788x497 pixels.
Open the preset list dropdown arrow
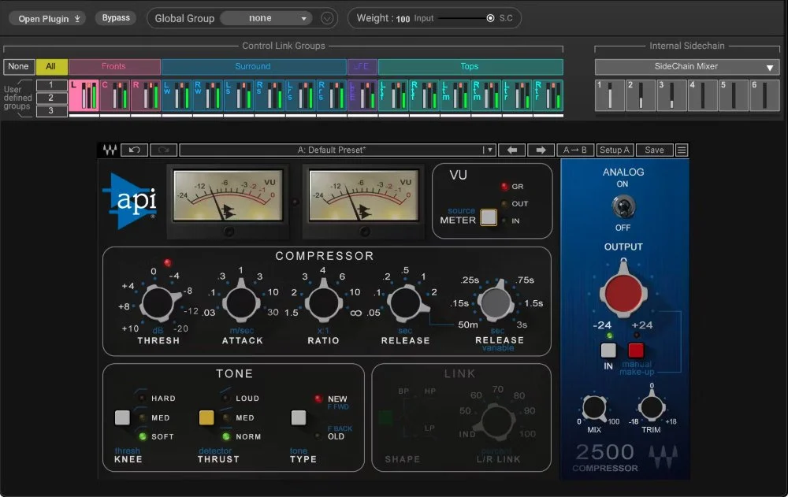(x=488, y=150)
